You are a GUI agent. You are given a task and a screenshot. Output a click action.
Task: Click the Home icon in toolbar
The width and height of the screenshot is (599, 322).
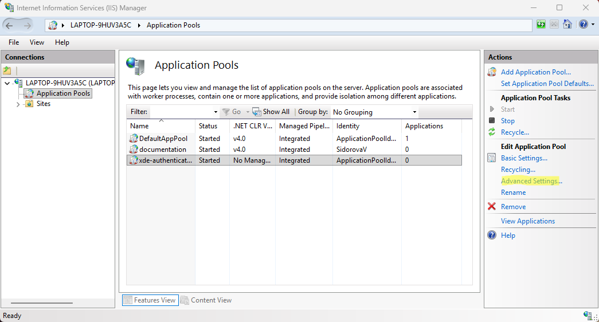(x=567, y=25)
